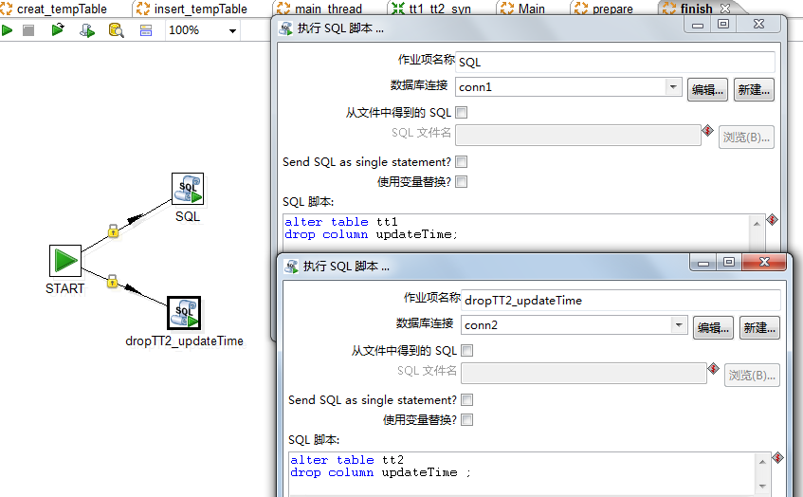The image size is (803, 497).
Task: Click variable icon beside SQL file name, lower dialog
Action: click(x=713, y=368)
